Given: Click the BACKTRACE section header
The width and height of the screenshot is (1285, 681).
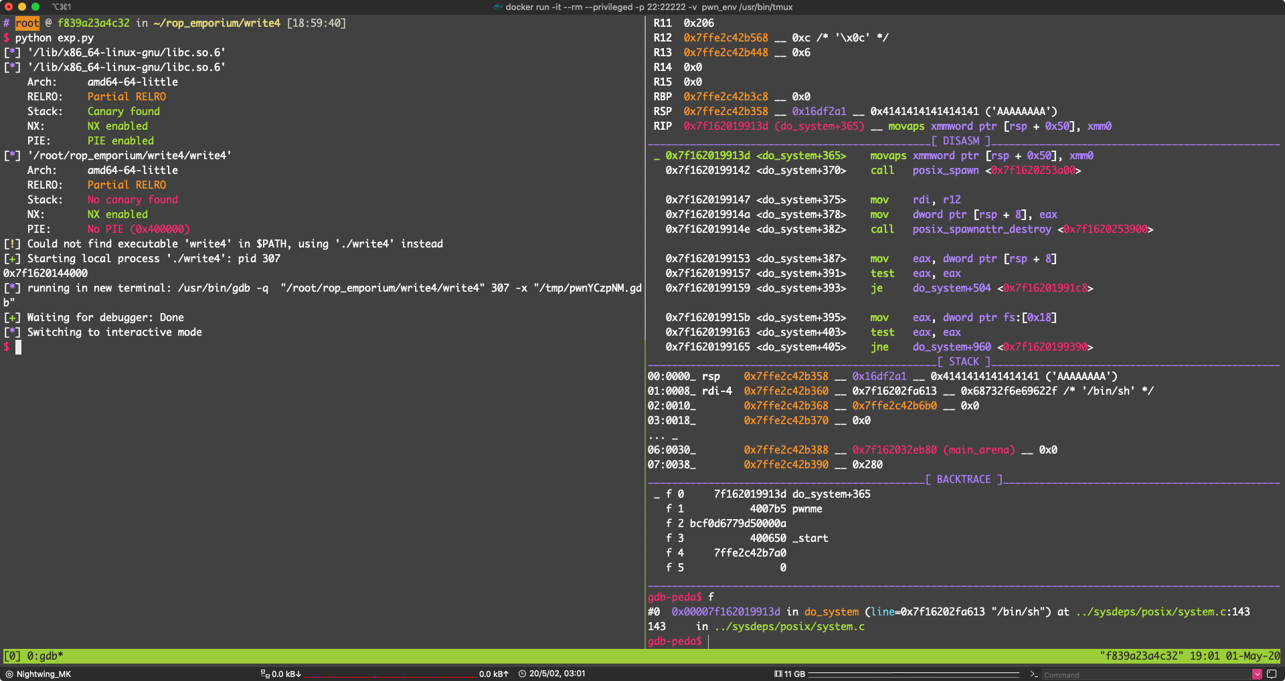Looking at the screenshot, I should [964, 480].
